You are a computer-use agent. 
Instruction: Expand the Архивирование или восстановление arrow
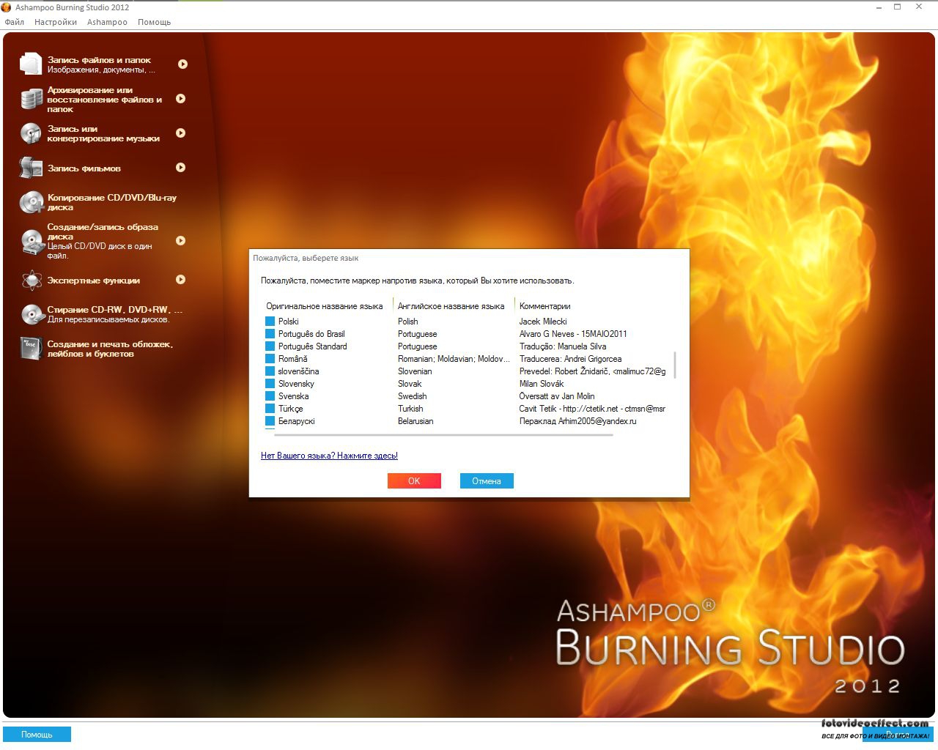(x=180, y=99)
